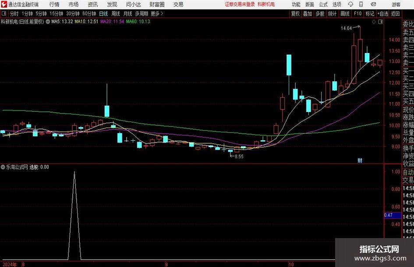This screenshot has width=414, height=267.
Task: Click +自选 to add to watchlist
Action: [x=382, y=14]
